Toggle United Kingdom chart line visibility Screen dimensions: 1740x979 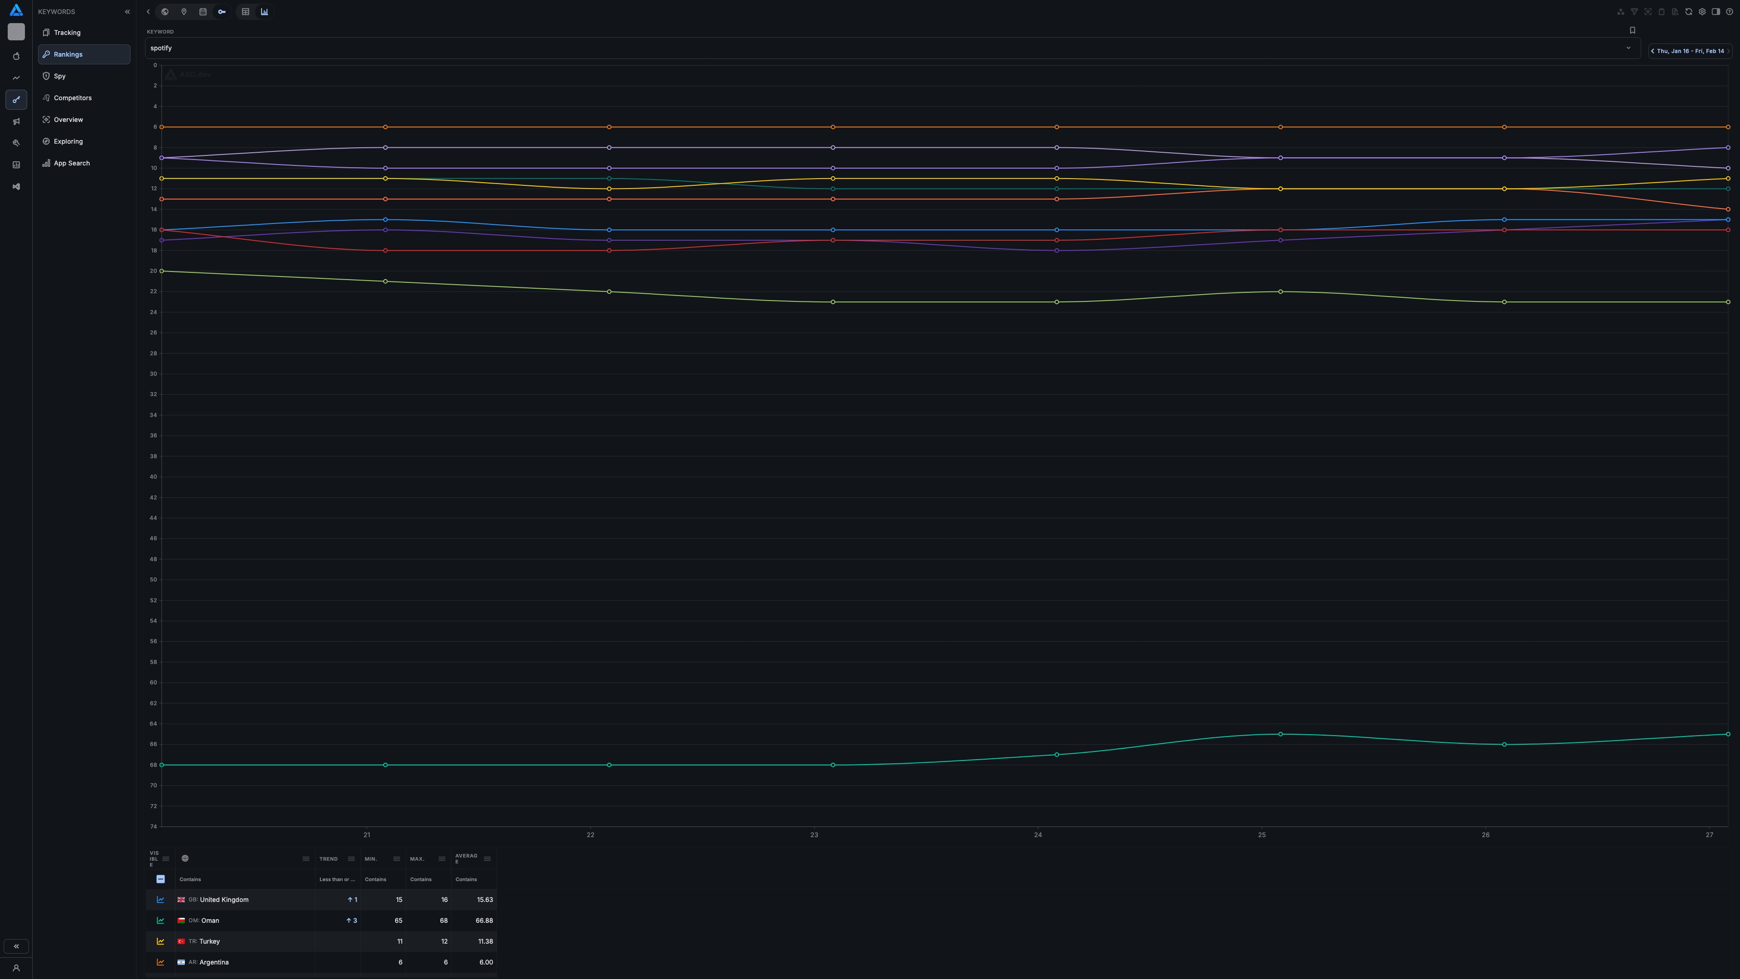(161, 900)
